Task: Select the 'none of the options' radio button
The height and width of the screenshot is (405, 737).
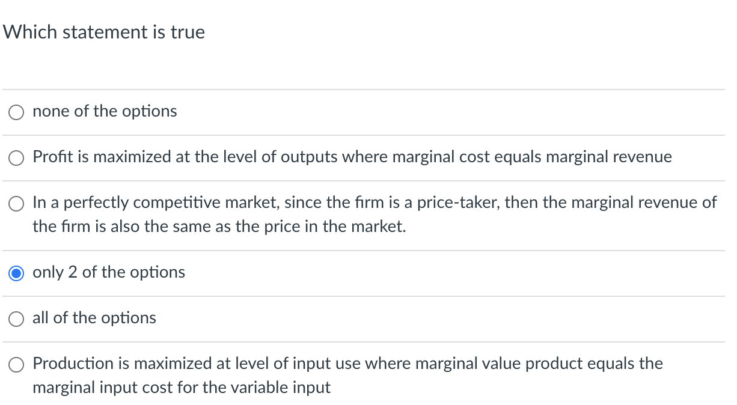Action: tap(17, 112)
